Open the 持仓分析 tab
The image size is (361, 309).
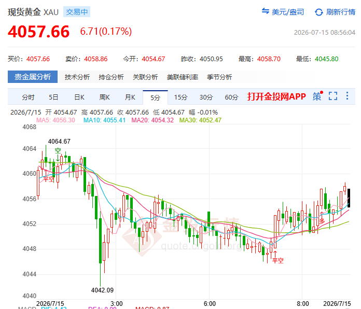pos(111,77)
